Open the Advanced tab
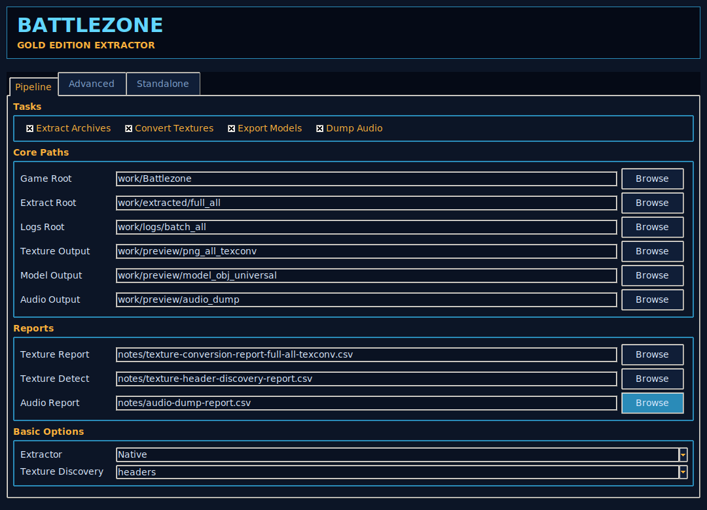 click(92, 84)
